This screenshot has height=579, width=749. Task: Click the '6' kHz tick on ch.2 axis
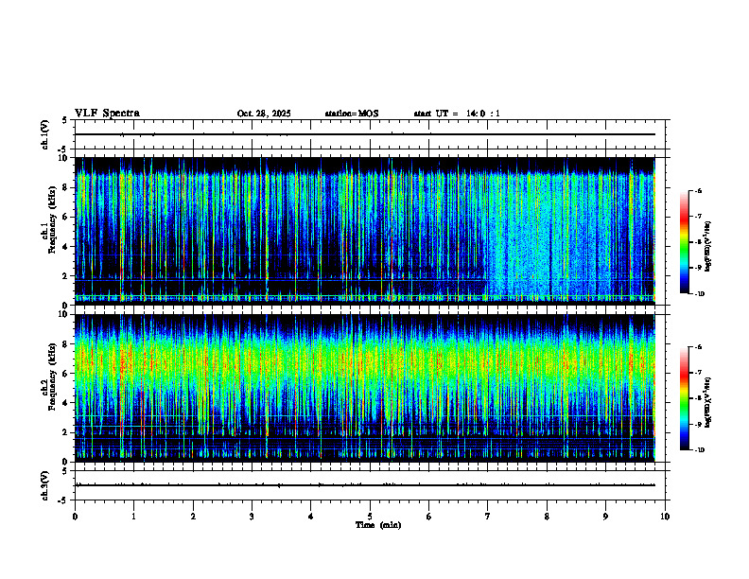coord(66,374)
